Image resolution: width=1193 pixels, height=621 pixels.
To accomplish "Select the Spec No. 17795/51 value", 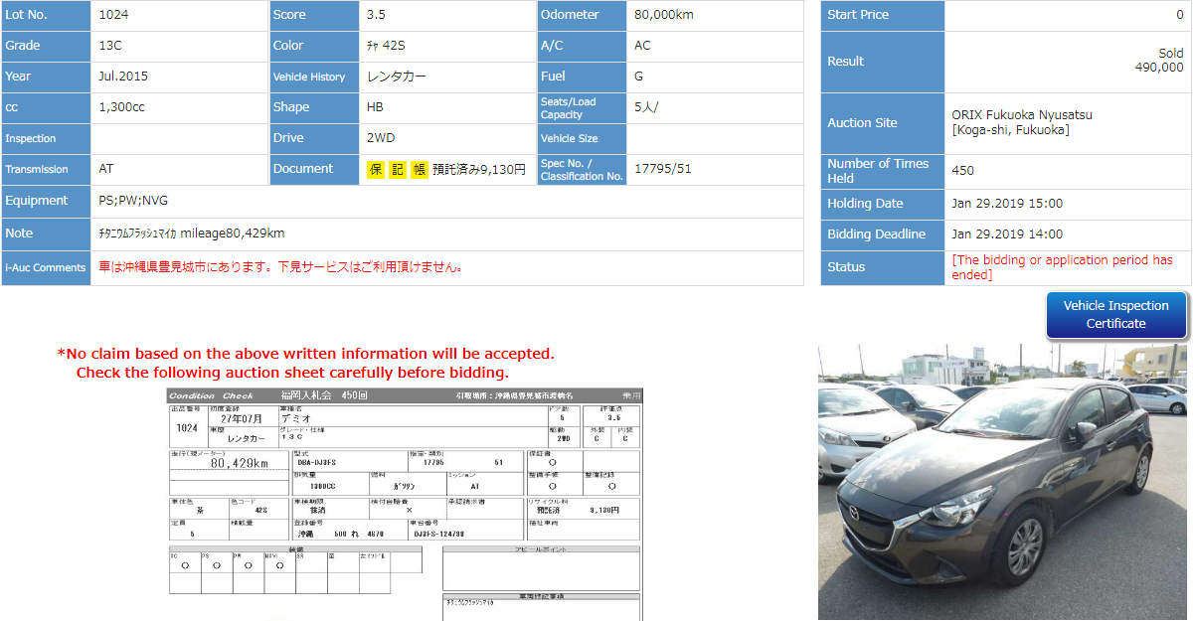I will (662, 169).
